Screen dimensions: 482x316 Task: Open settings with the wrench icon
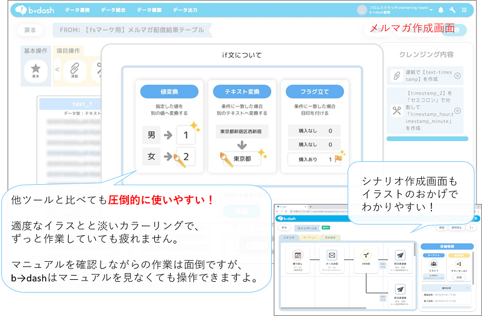(452, 10)
